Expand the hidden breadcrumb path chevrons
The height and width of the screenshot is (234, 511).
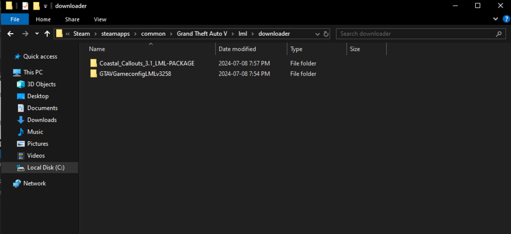point(67,34)
